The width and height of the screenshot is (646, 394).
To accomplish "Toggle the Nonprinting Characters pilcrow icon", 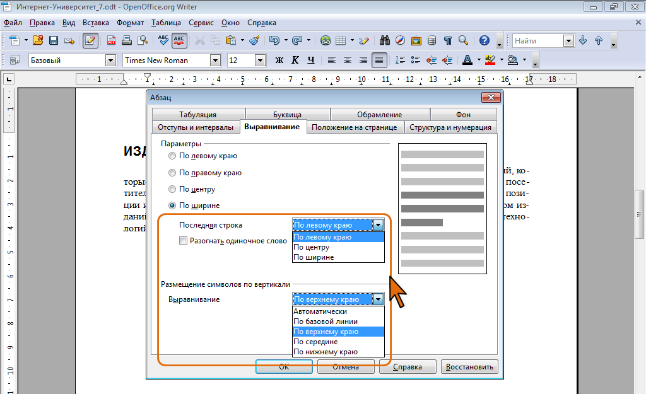I will tap(448, 40).
